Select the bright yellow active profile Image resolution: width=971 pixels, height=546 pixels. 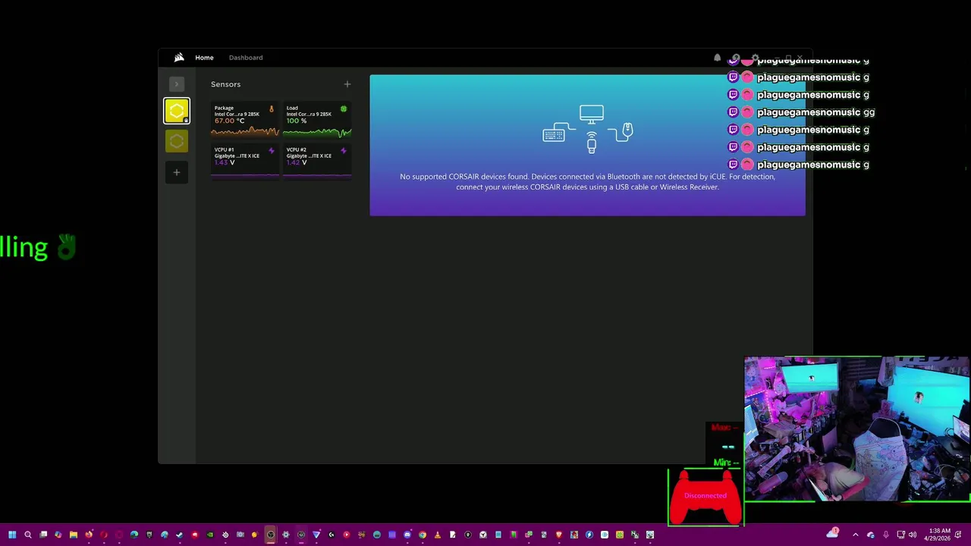177,111
